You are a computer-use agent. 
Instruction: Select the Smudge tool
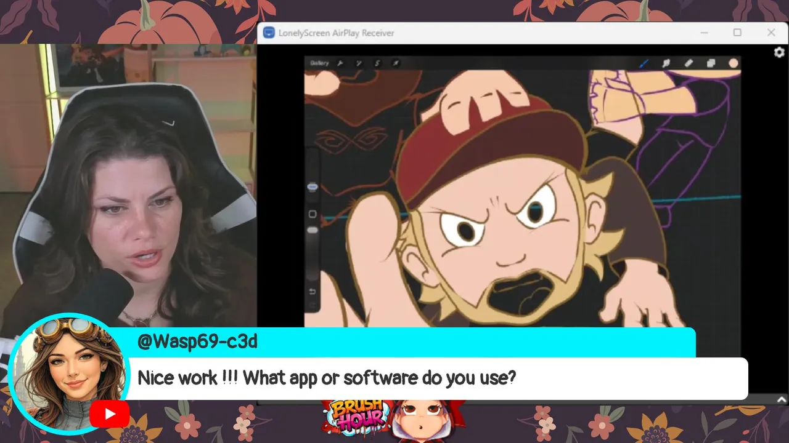tap(666, 63)
